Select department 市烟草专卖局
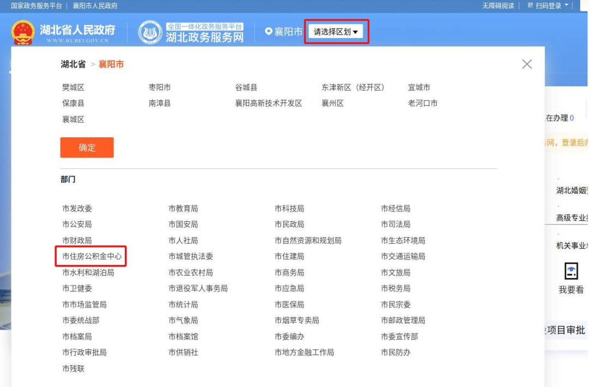Screen dimensions: 589x387 (x=297, y=320)
